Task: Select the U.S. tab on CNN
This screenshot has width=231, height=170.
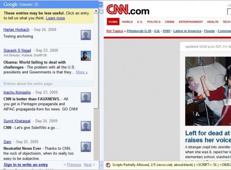Action: coord(140,22)
